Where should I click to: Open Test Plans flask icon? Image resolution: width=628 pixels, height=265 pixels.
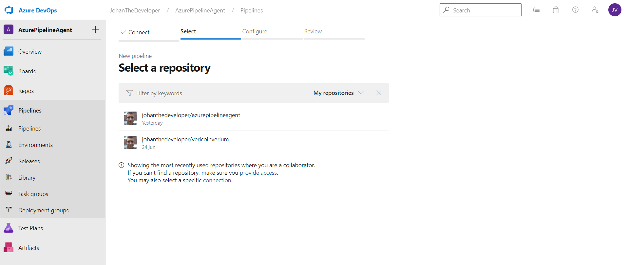click(x=9, y=228)
